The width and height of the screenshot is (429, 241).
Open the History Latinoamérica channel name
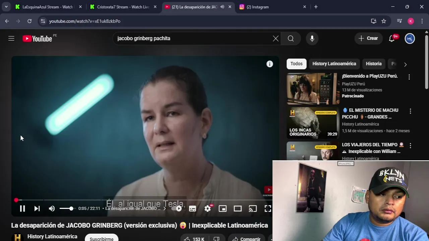coord(52,236)
